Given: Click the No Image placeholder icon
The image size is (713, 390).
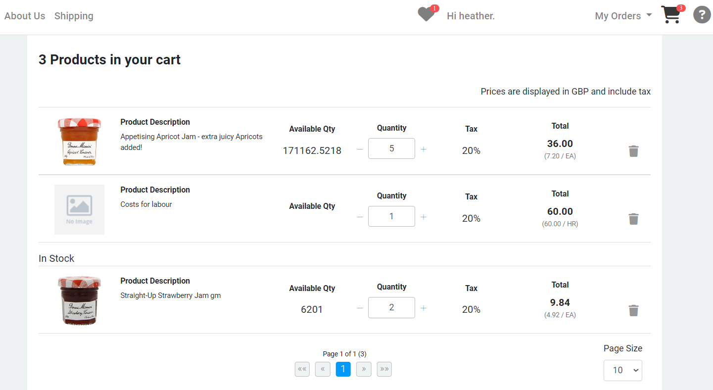Looking at the screenshot, I should coord(79,209).
